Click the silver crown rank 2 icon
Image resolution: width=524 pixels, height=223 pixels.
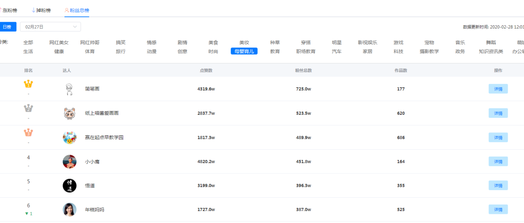(28, 108)
